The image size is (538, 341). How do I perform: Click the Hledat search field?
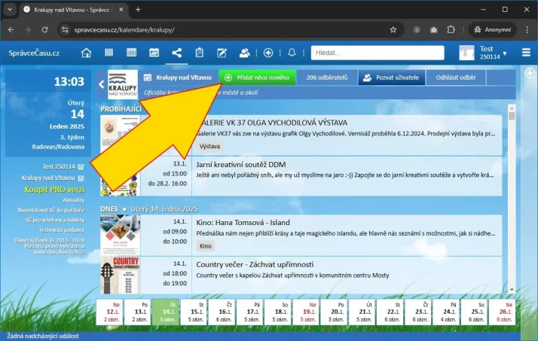pyautogui.click(x=358, y=53)
